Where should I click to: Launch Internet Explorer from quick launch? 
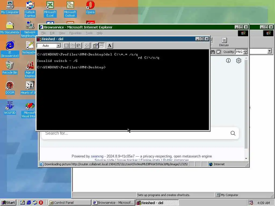point(29,203)
